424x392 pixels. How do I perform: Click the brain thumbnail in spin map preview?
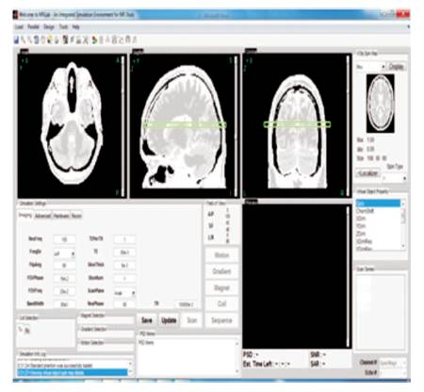(381, 104)
